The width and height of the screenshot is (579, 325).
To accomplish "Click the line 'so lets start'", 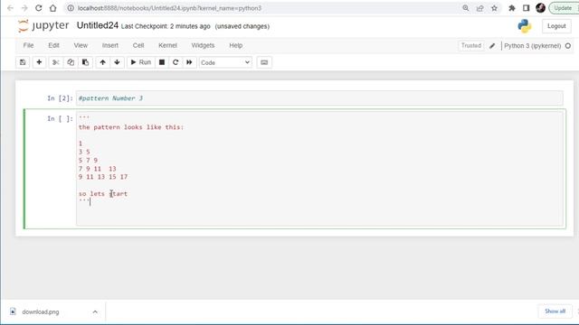I will 103,193.
